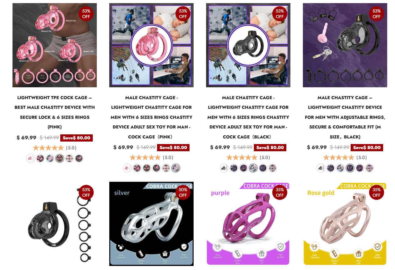Open the 'Cock Cage (Black)' product title link
The height and width of the screenshot is (270, 395).
[248, 117]
